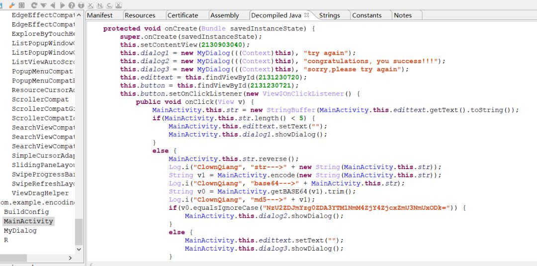Select SimpleCursorAdapter entry in tree
Viewport: 537px width, 266px height.
[x=43, y=156]
